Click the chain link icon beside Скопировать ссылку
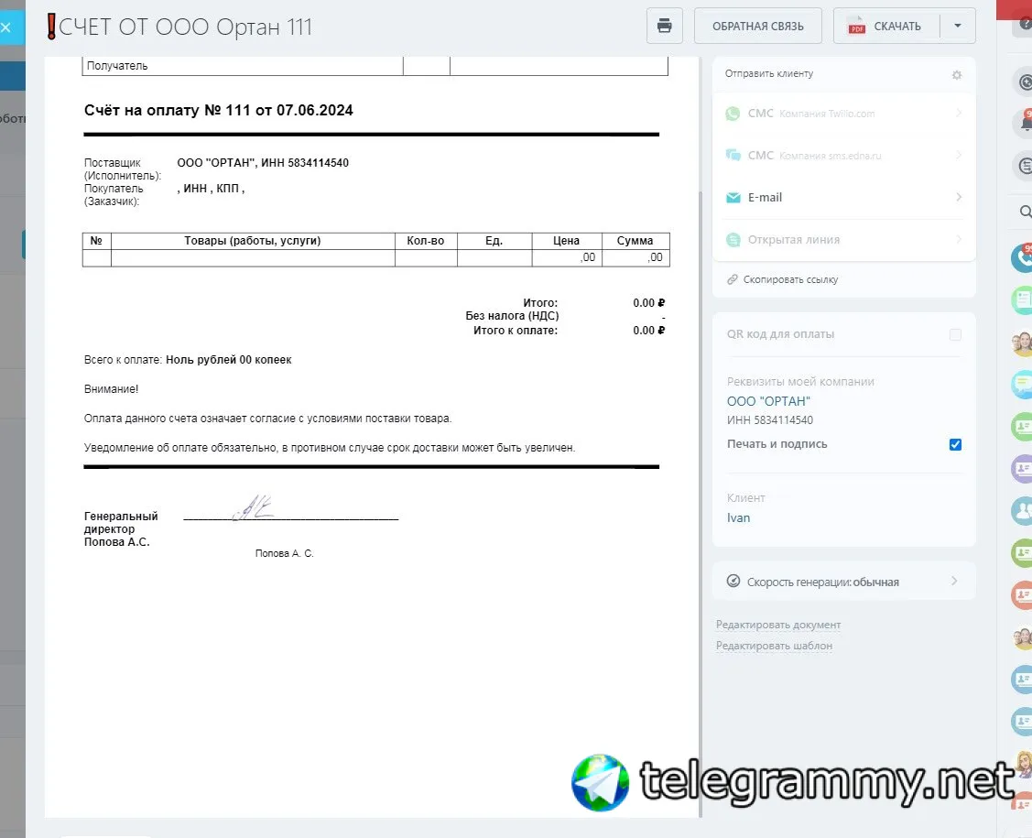Image resolution: width=1032 pixels, height=838 pixels. (732, 279)
